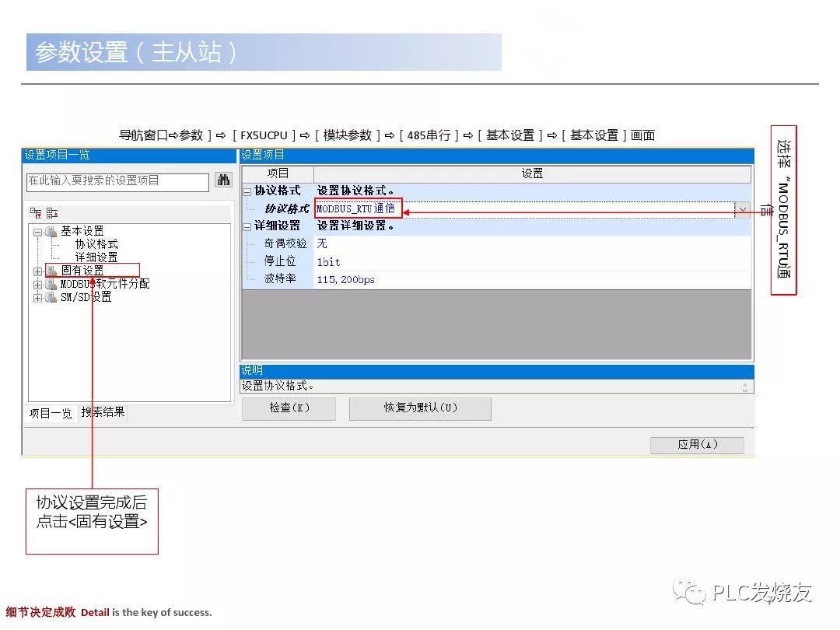Click the 固有设置 node icon
Viewport: 840px width, 630px height.
[51, 269]
